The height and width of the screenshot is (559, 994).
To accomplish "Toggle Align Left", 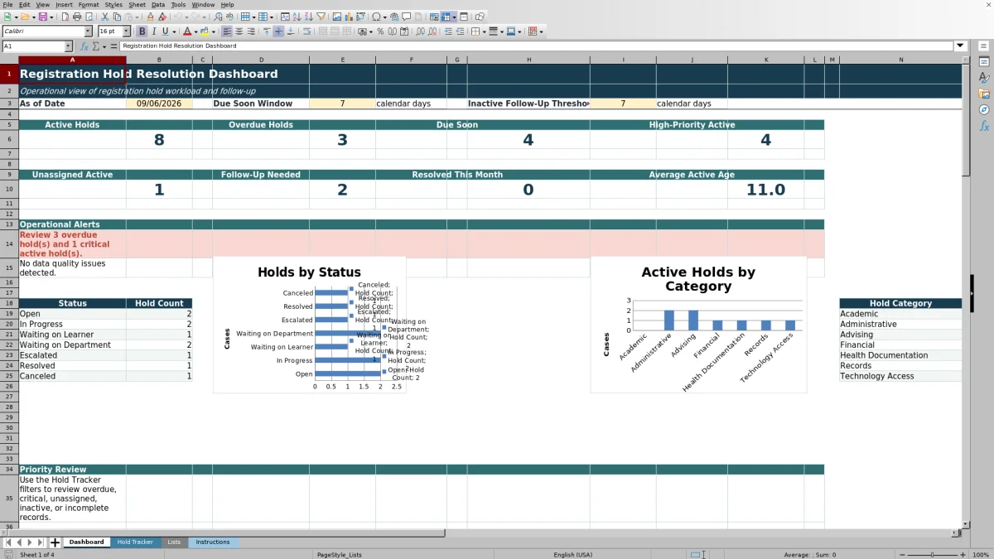I will coord(226,31).
